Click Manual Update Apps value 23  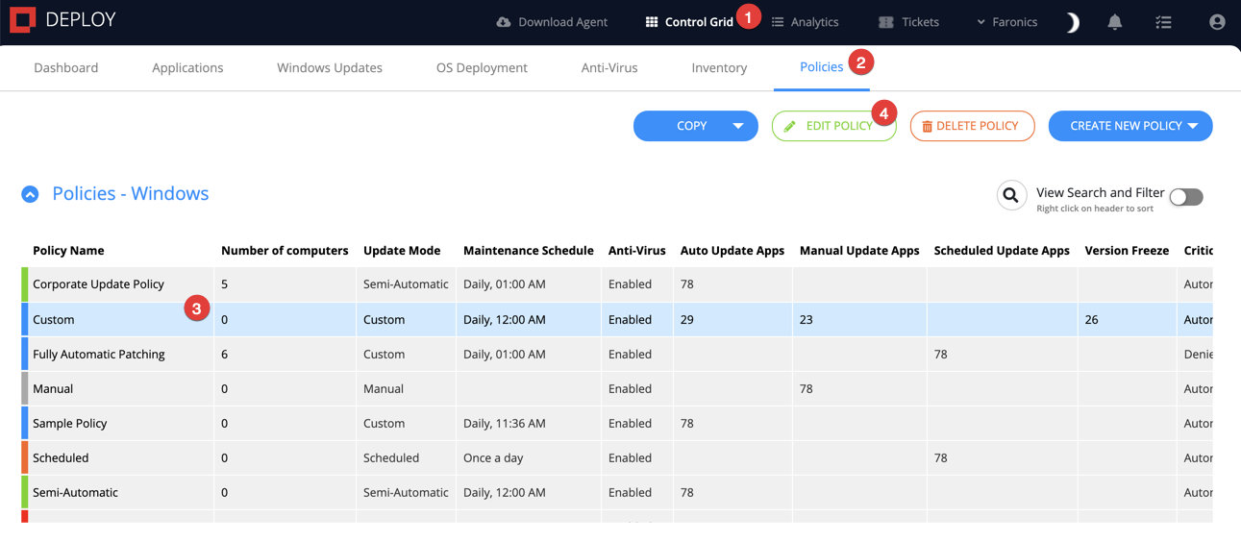(x=807, y=319)
